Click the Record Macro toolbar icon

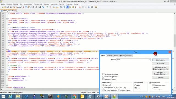tap(80, 7)
